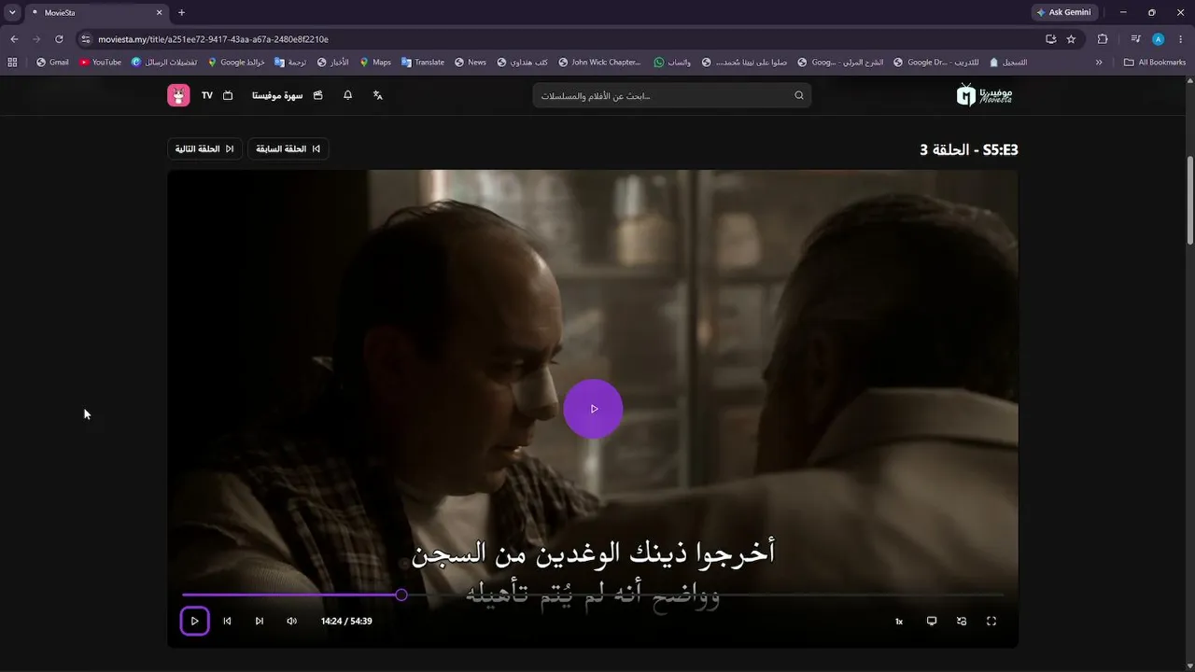Open the media control icon in the toolbar
The width and height of the screenshot is (1195, 672).
pos(1135,39)
